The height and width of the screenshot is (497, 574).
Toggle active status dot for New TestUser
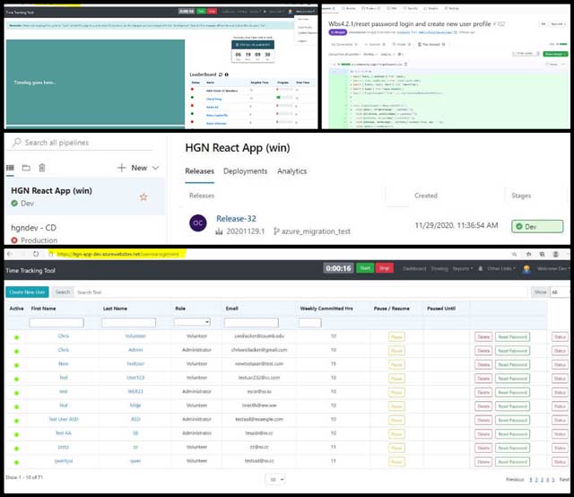(x=15, y=365)
